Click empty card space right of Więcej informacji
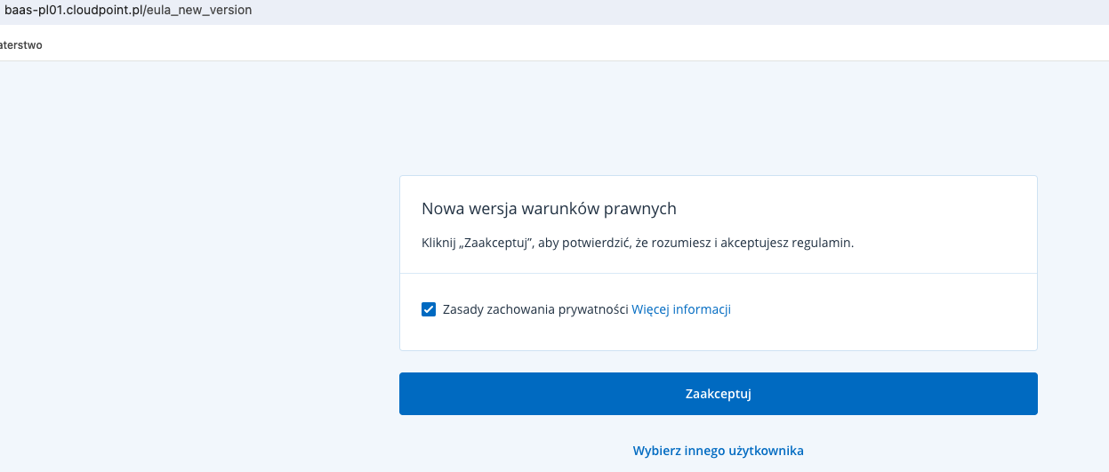 point(880,309)
